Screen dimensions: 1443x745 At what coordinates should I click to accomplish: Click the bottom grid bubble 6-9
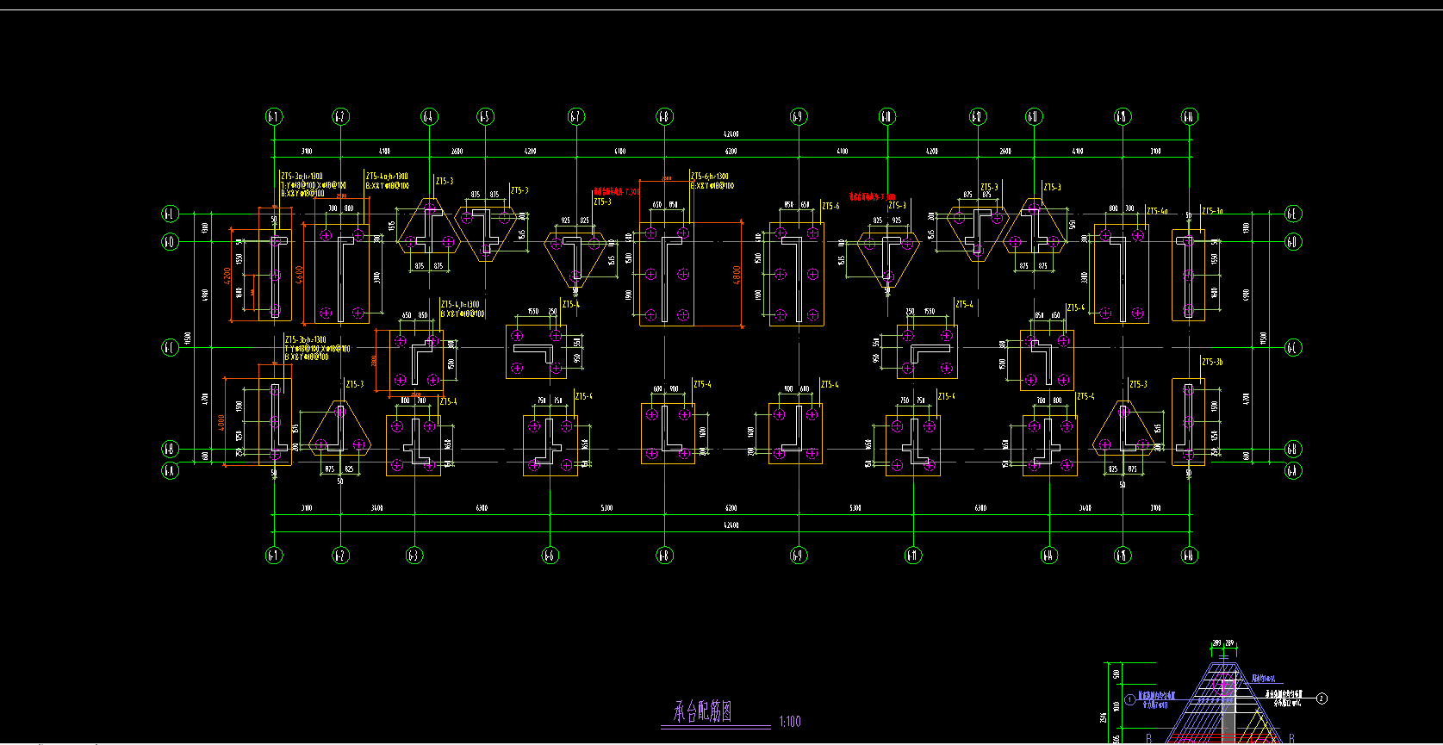click(x=798, y=556)
